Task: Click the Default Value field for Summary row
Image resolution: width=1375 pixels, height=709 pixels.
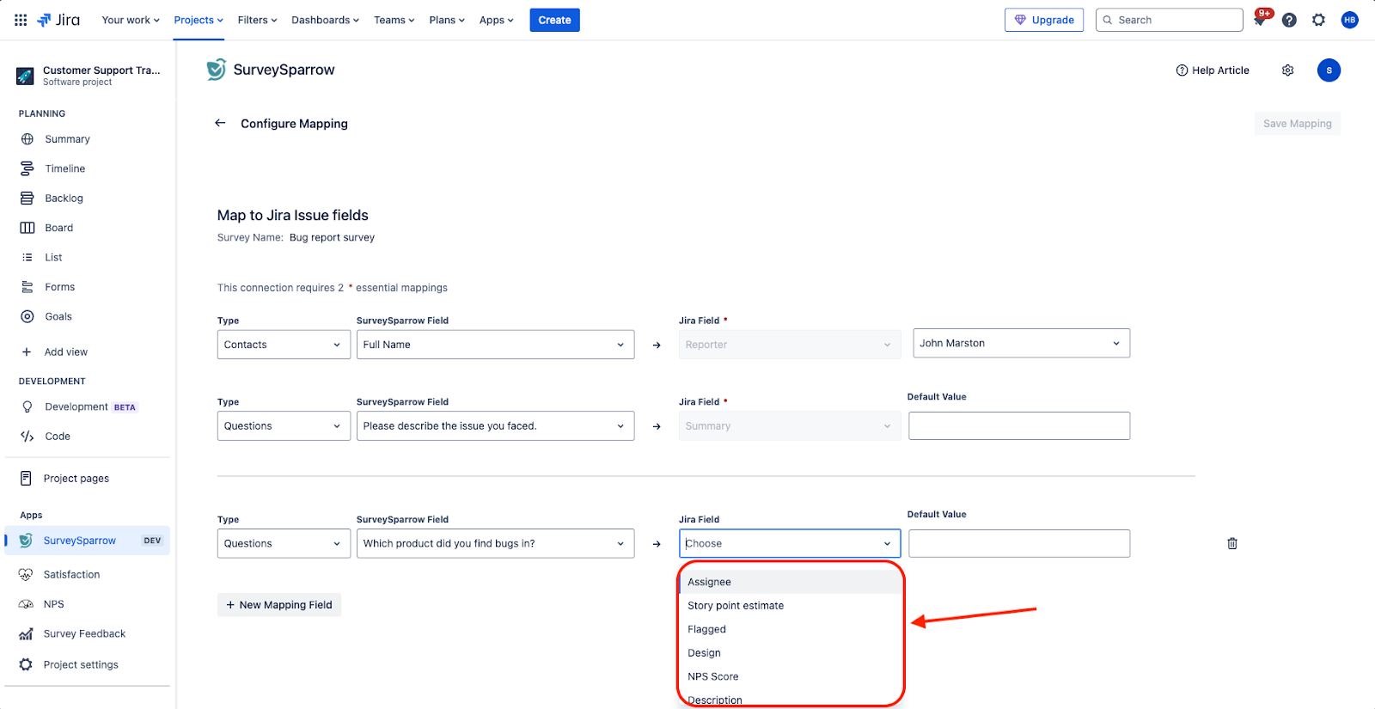Action: pos(1018,426)
